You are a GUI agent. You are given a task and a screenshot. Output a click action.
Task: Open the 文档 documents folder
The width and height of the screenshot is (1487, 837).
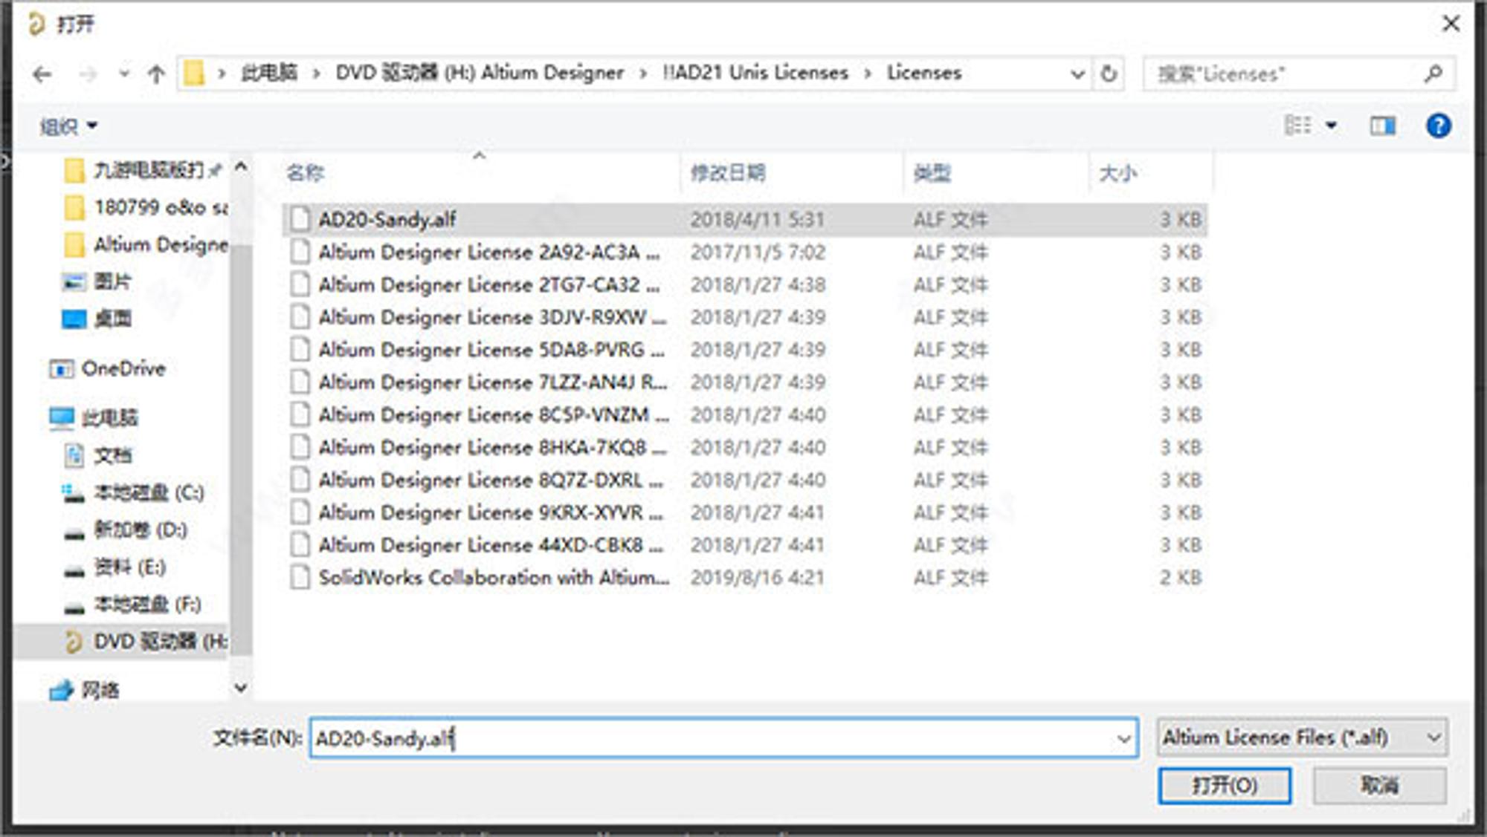tap(98, 455)
